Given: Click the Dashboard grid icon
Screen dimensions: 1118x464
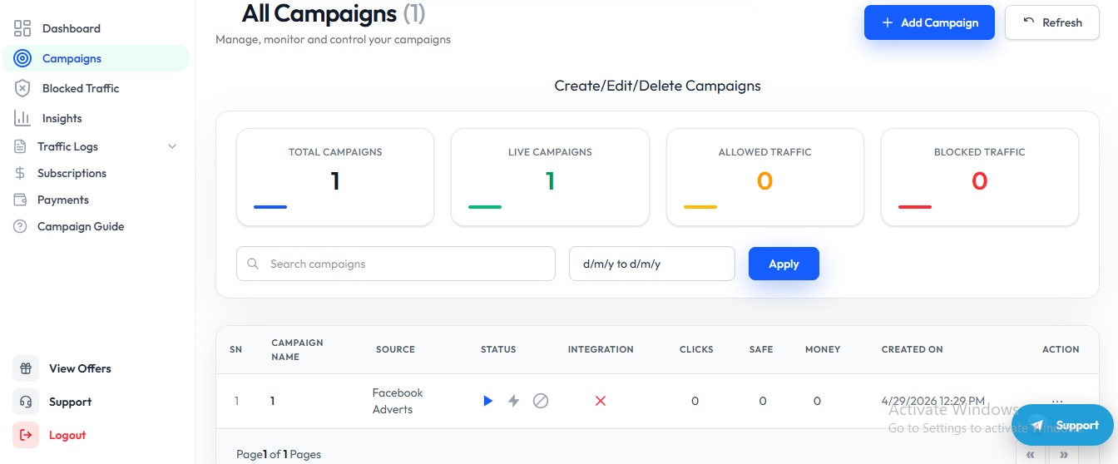Looking at the screenshot, I should point(22,28).
